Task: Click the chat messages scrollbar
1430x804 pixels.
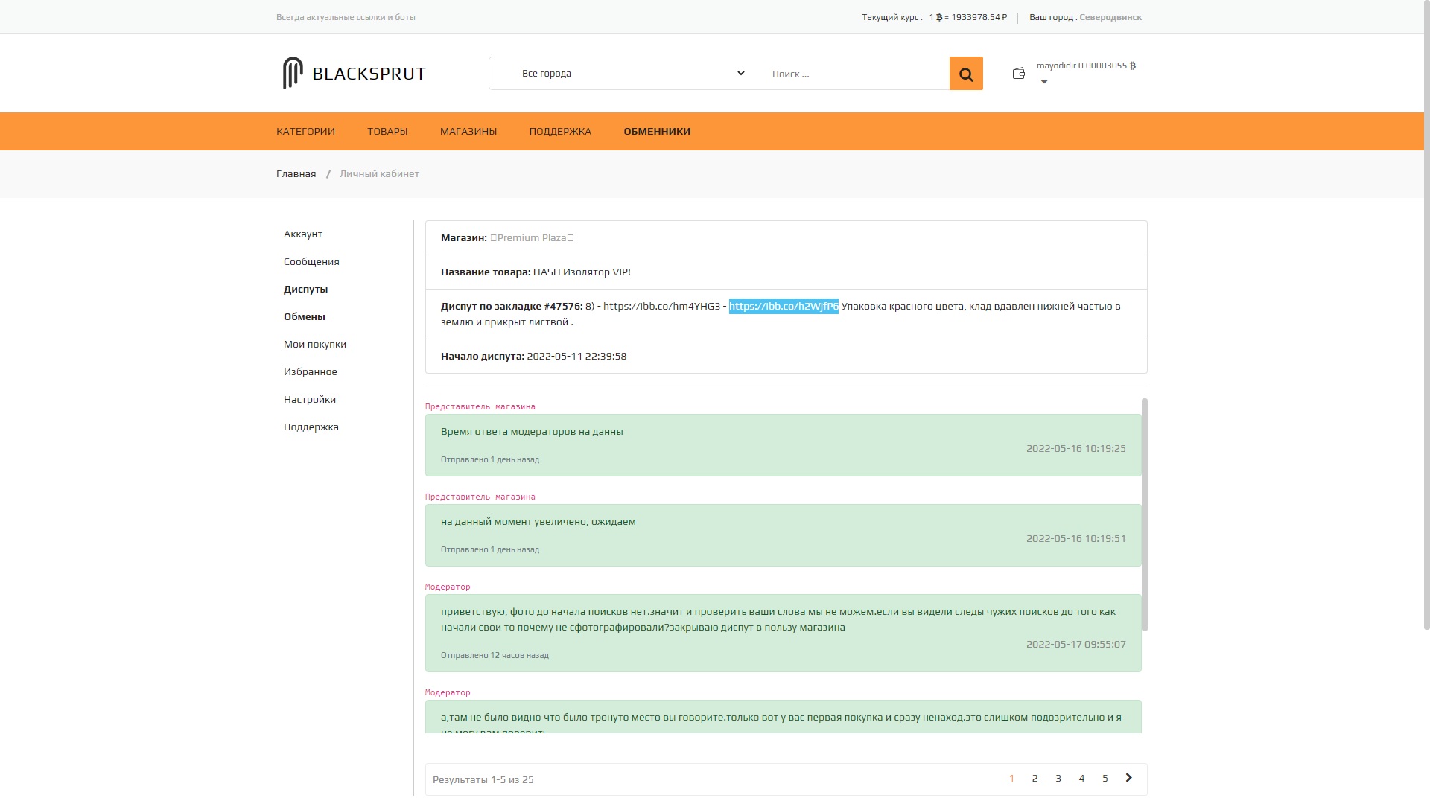Action: point(1145,514)
